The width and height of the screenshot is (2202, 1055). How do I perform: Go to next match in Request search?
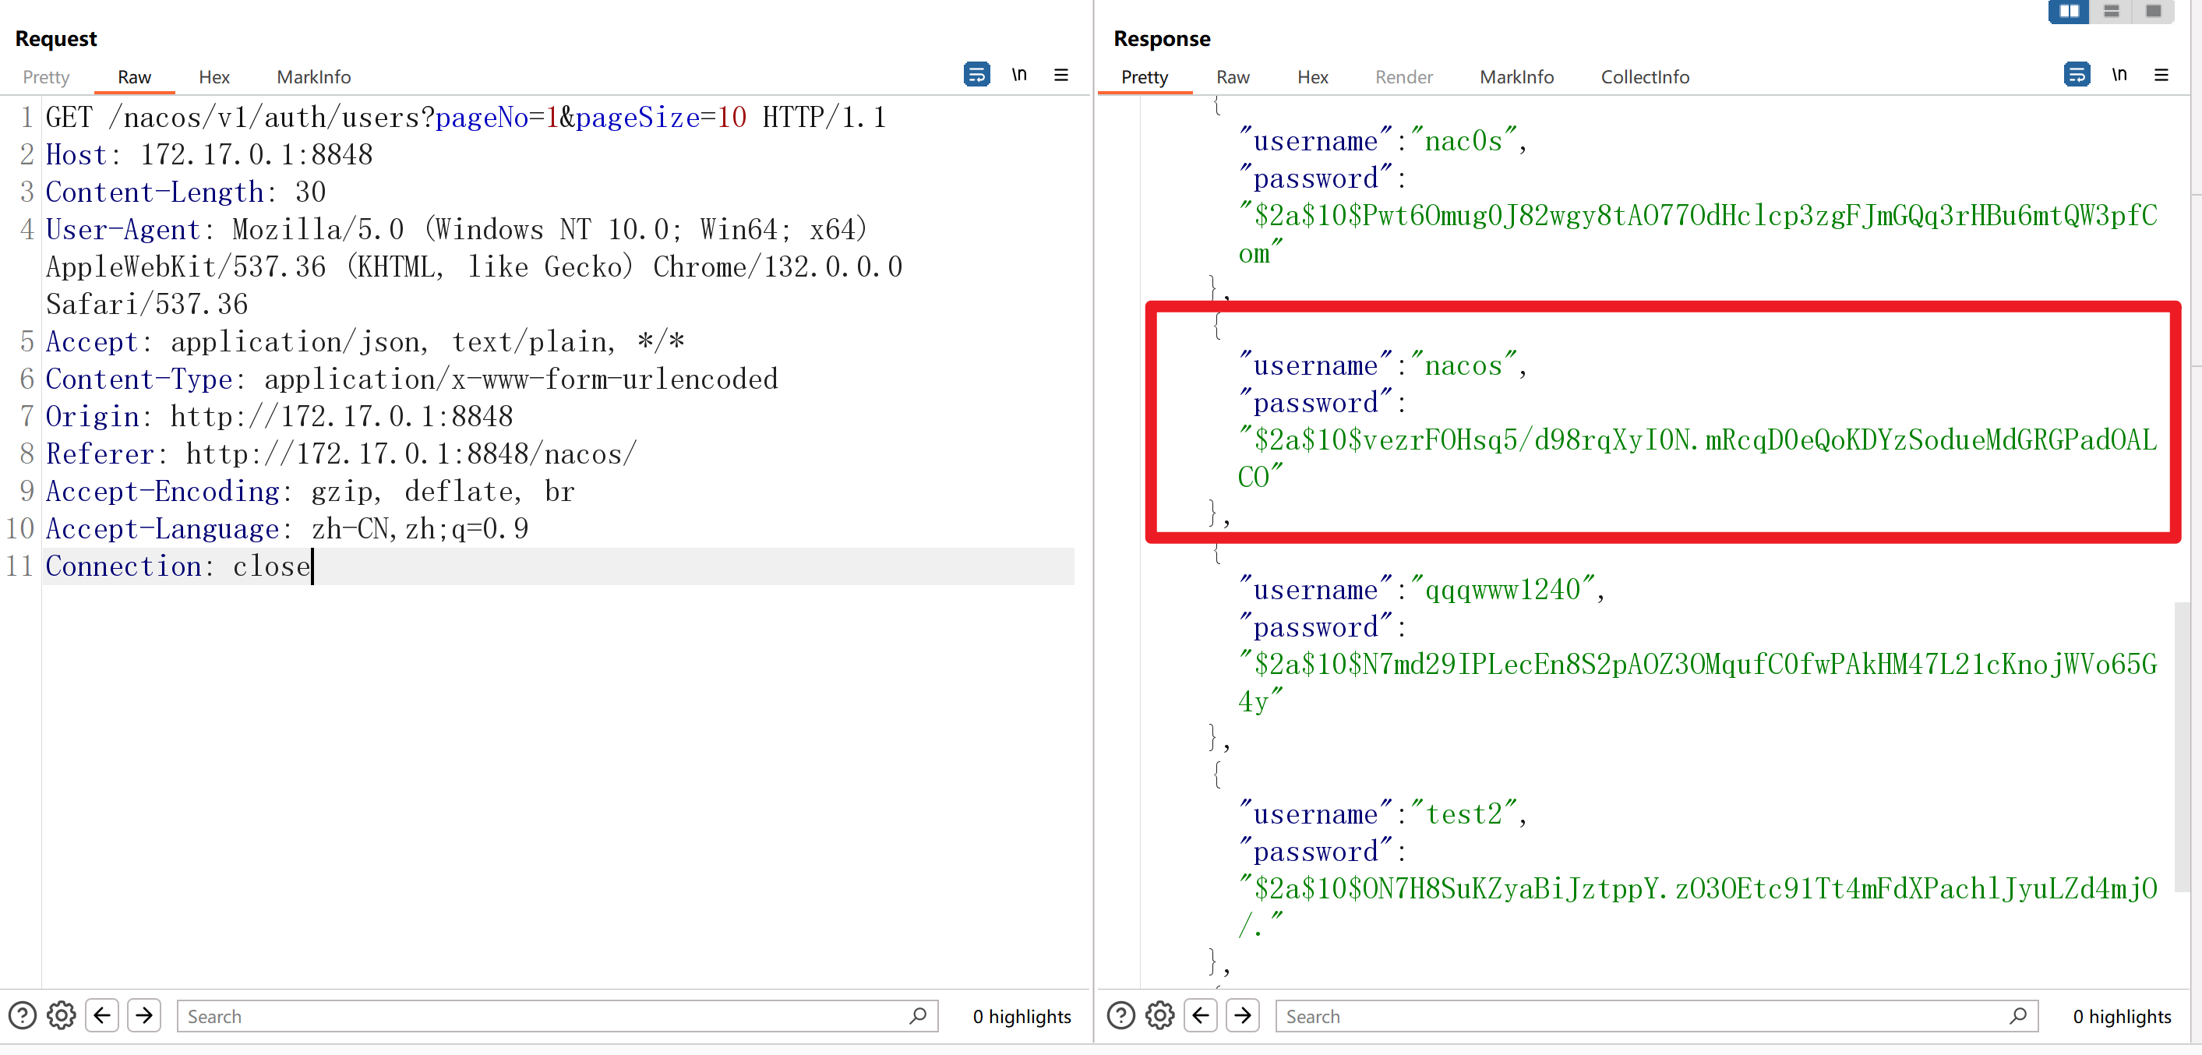tap(144, 1014)
